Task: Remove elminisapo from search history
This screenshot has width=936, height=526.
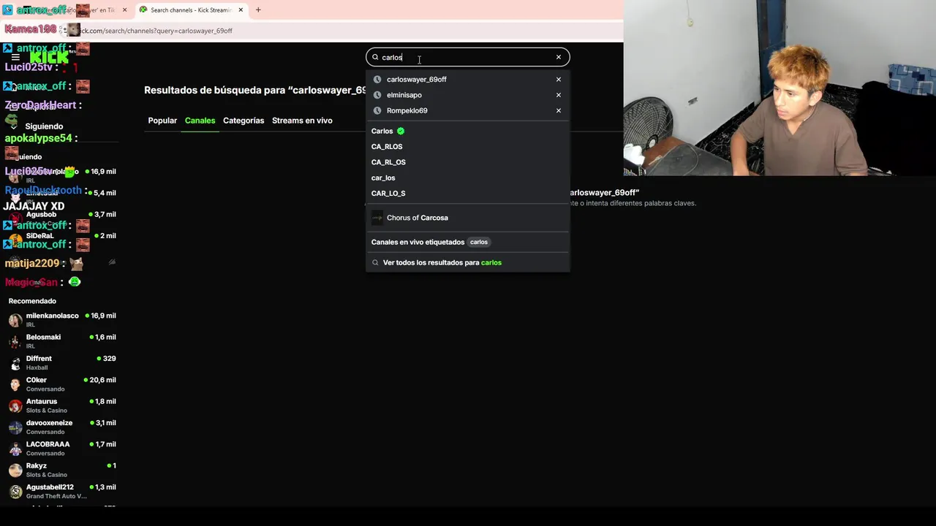Action: 559,95
